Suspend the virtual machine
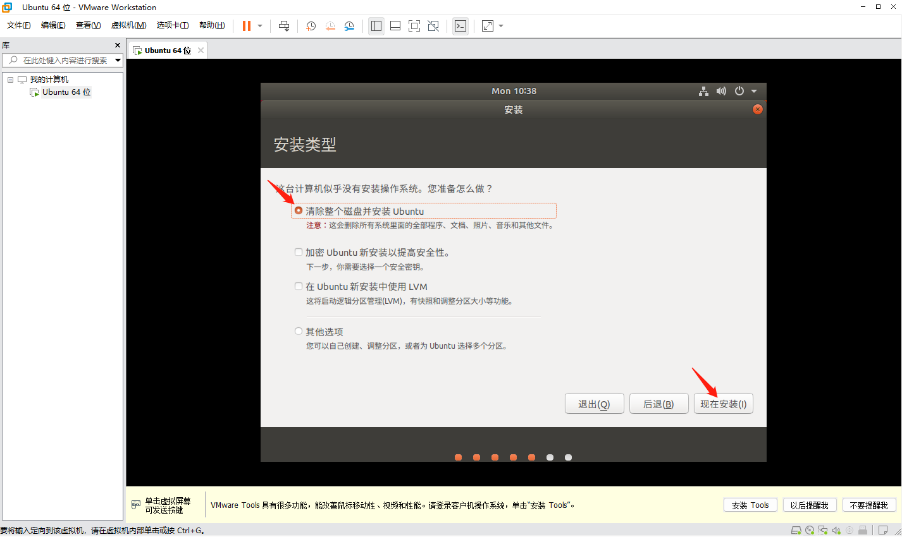The width and height of the screenshot is (902, 537). [x=245, y=25]
